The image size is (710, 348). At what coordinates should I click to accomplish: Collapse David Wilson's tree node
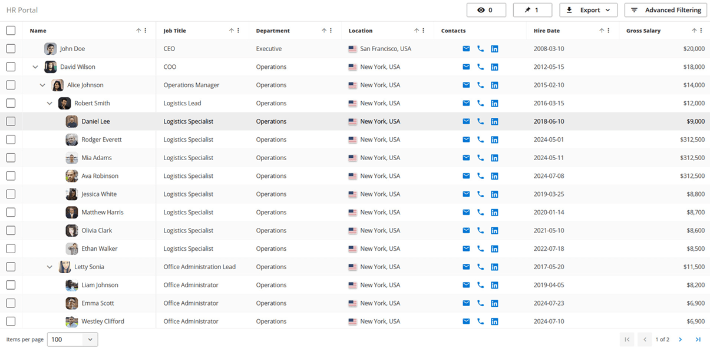(x=35, y=67)
